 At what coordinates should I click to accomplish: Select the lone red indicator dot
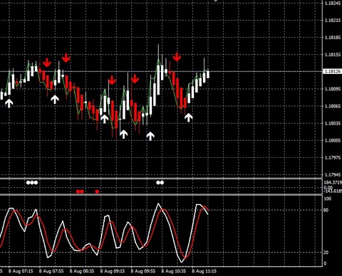pos(97,191)
